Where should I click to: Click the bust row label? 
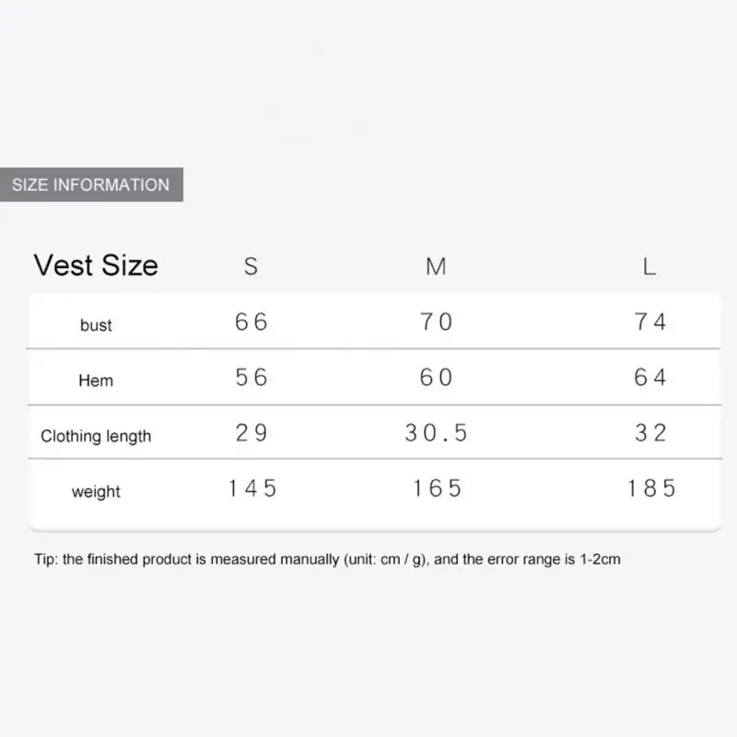click(x=96, y=325)
